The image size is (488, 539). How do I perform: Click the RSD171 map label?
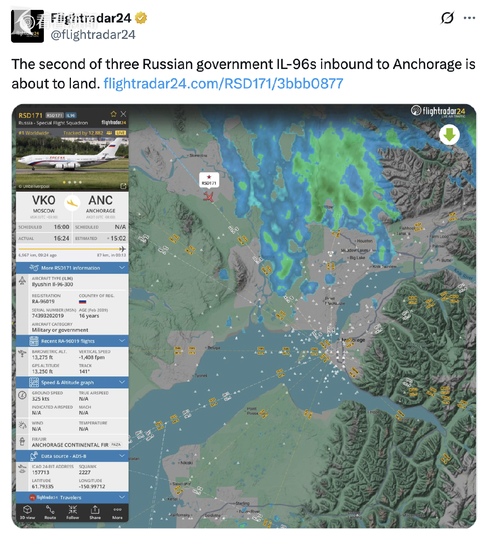pyautogui.click(x=209, y=180)
